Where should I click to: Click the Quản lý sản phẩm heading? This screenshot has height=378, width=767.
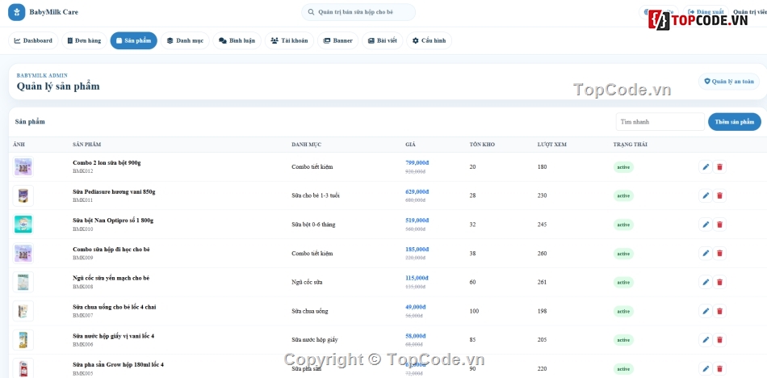58,86
